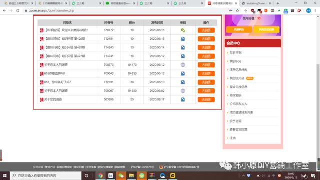The height and width of the screenshot is (180, 320).
Task: Click the taskbar clock showing 20:00
Action: 291,176
